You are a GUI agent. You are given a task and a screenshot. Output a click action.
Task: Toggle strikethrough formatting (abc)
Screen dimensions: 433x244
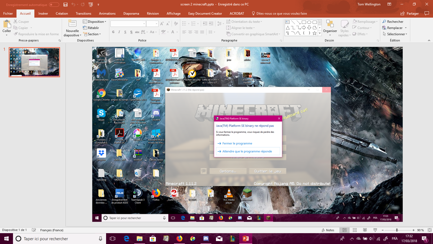click(x=137, y=32)
